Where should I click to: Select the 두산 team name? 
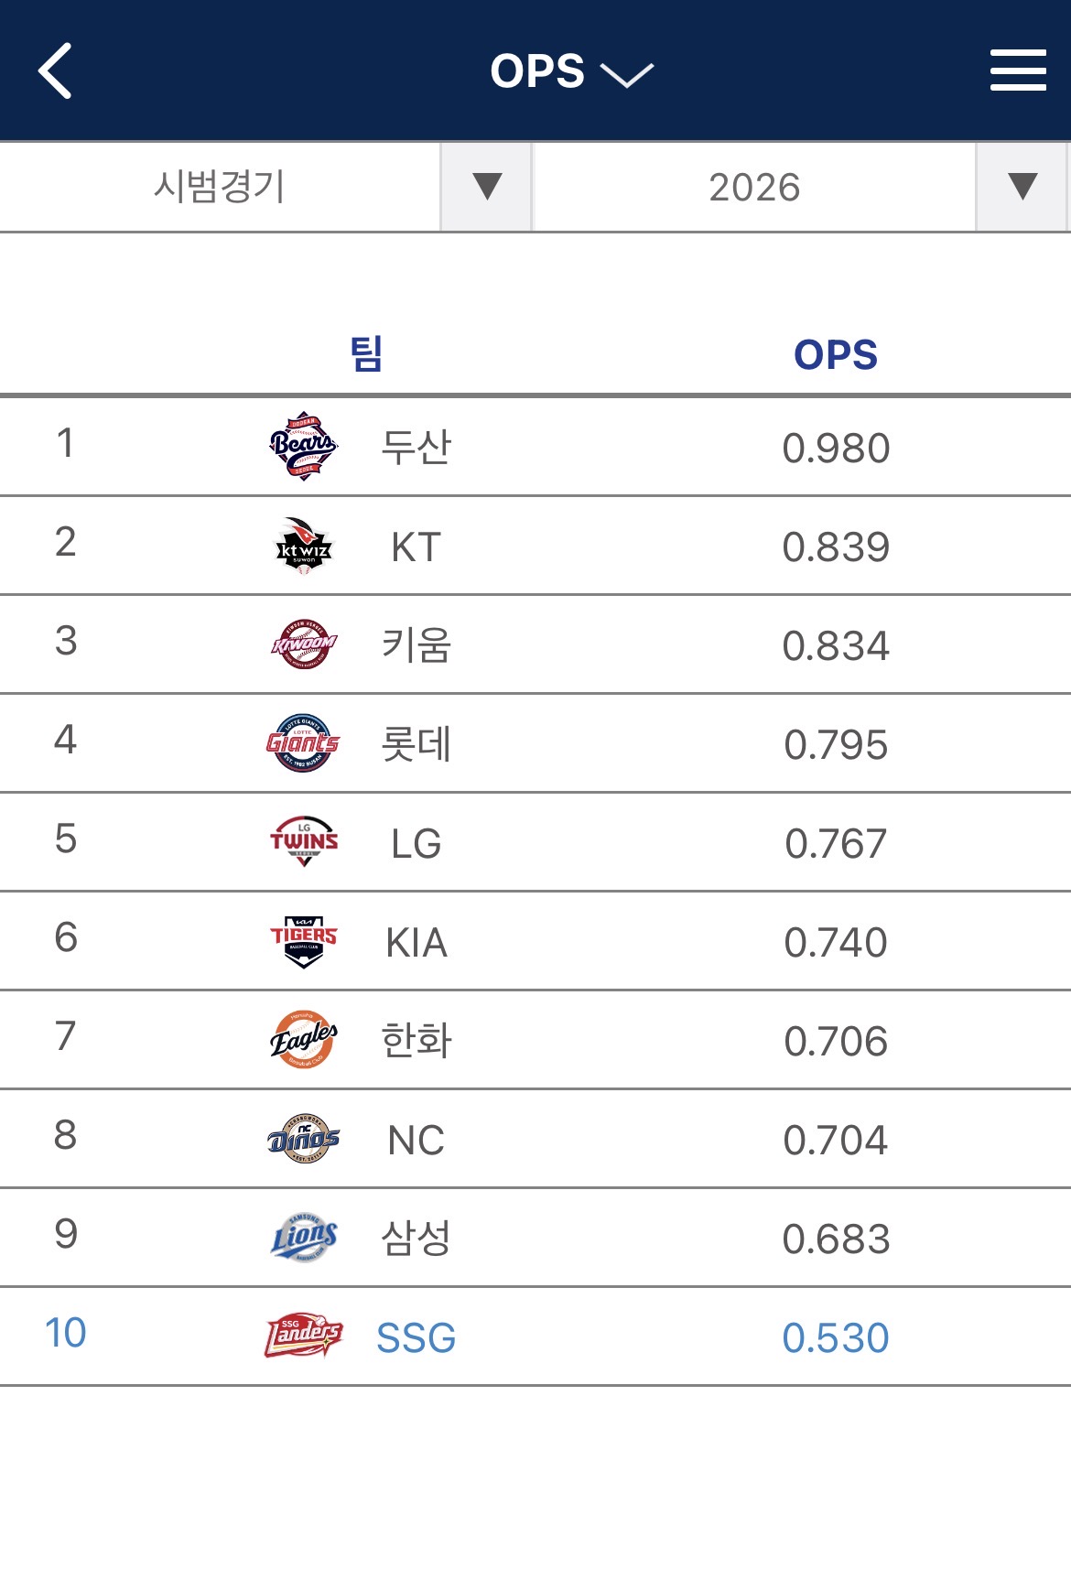416,448
